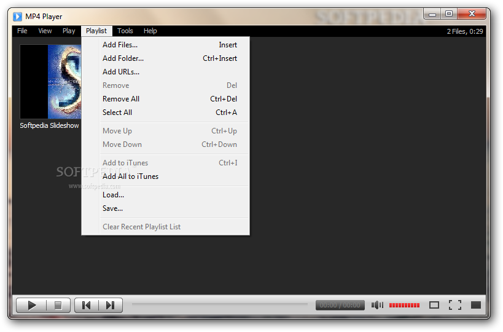Choose Add Files... from Playlist menu

[166, 45]
